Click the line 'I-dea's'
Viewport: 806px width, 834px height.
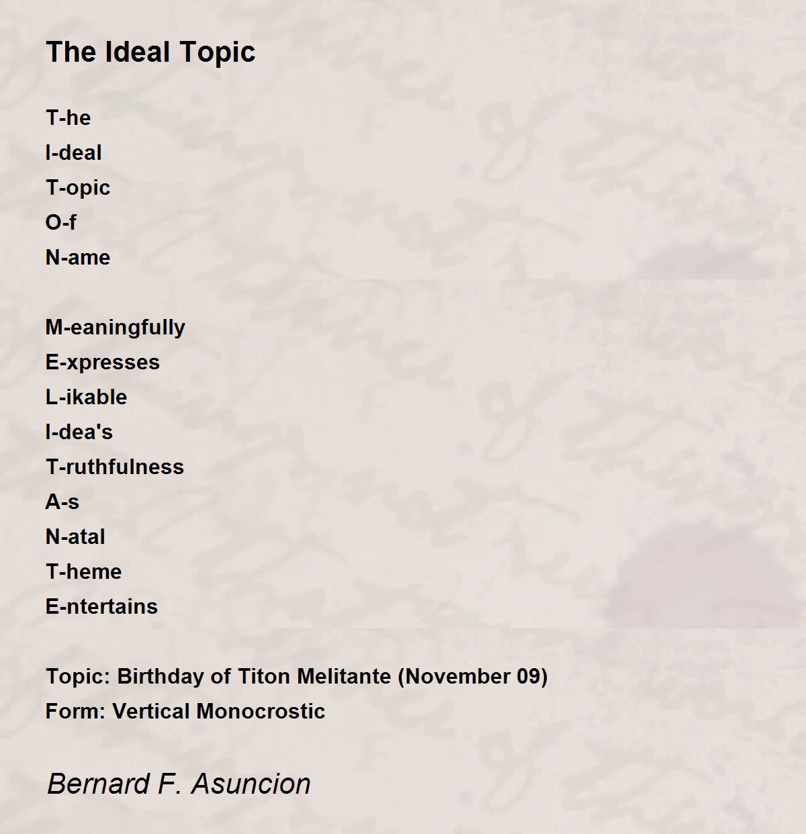coord(79,432)
